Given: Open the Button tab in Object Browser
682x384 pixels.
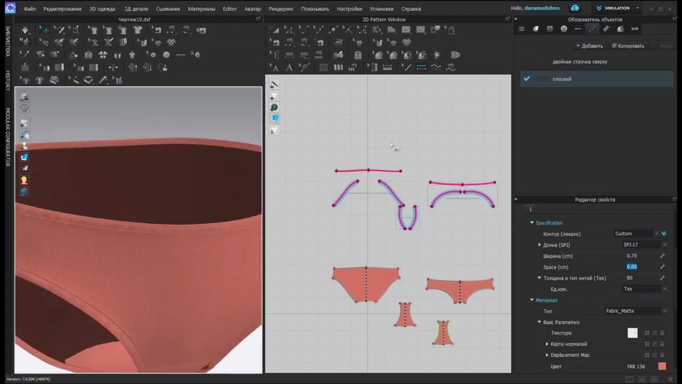Looking at the screenshot, I should tap(564, 29).
